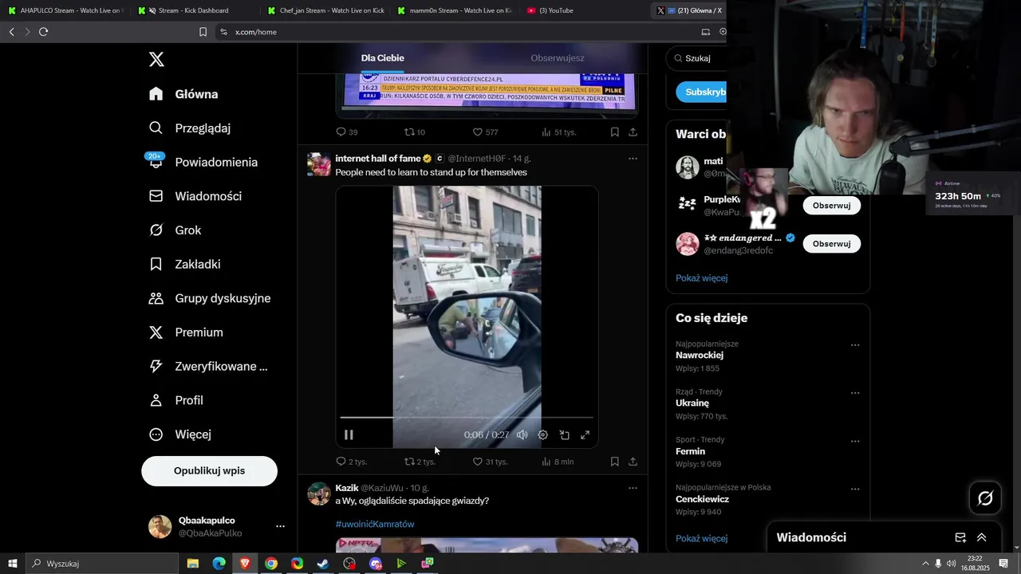
Task: Open account options for Qbaakapulco
Action: tap(280, 527)
